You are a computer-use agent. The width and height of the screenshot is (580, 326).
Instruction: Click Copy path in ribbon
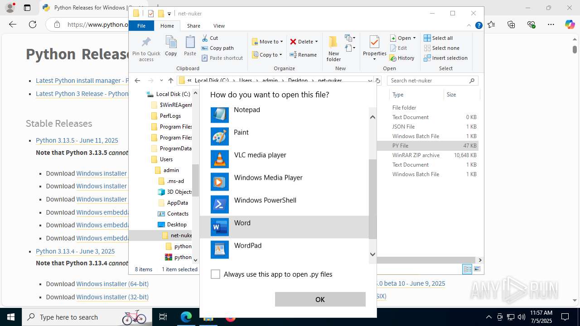[x=217, y=48]
